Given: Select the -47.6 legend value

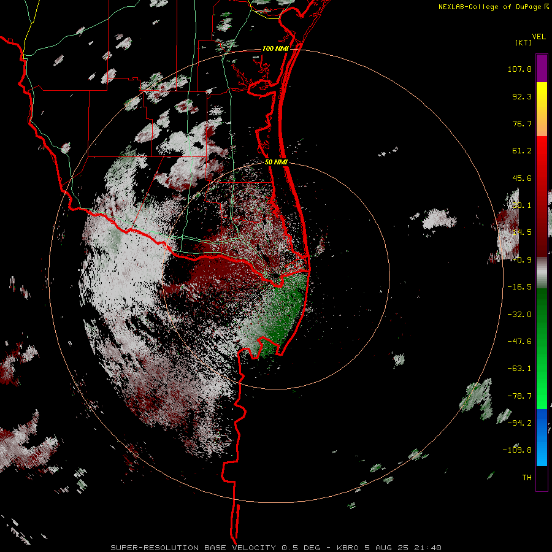Looking at the screenshot, I should pos(519,342).
